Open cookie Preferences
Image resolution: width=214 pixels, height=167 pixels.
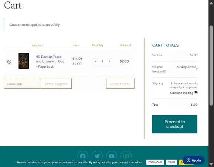coord(155,162)
